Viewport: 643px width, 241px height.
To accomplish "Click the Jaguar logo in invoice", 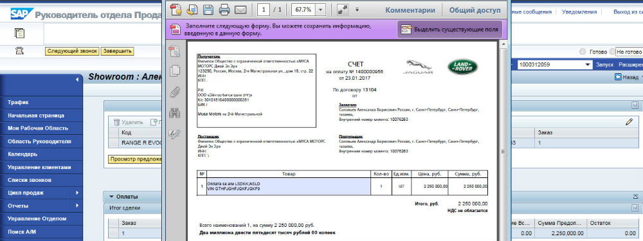I will click(x=418, y=67).
